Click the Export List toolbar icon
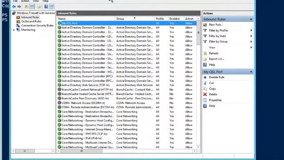Screen dimensions: 284x160 click(39, 7)
